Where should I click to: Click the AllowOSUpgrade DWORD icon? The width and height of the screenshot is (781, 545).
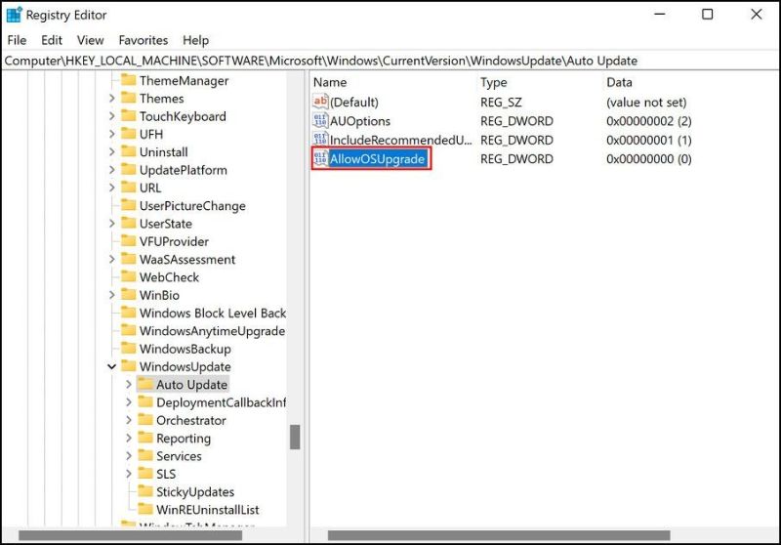[320, 158]
